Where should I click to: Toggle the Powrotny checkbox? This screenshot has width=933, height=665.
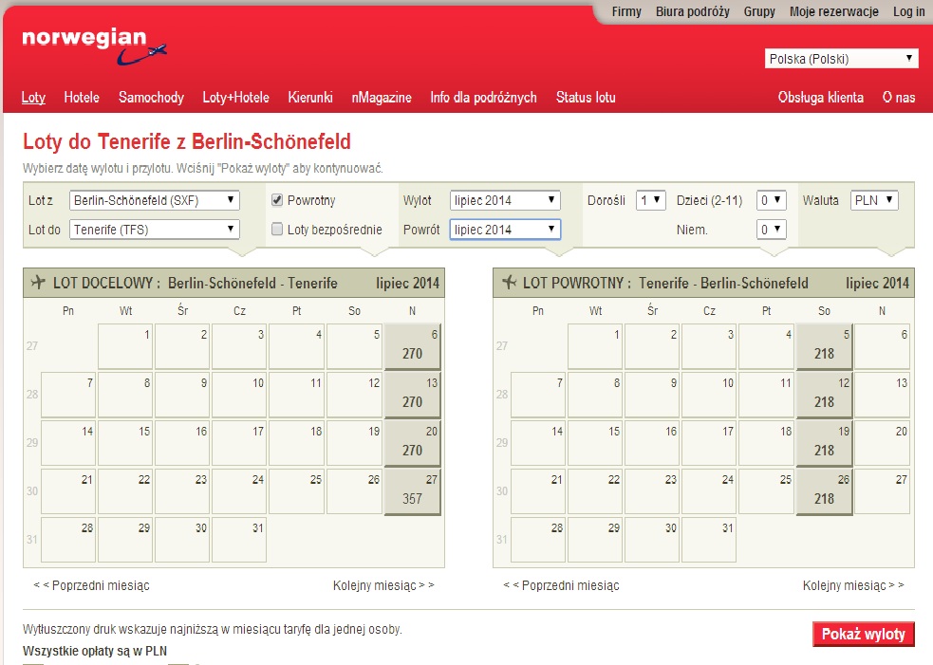(x=277, y=200)
